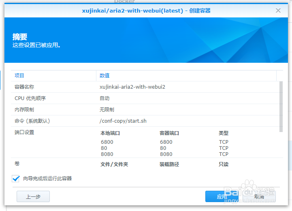The image size is (292, 211).
Task: Select the 卷 row label
Action: pos(17,164)
